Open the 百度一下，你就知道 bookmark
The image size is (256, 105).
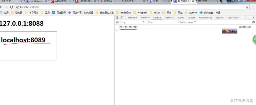pyautogui.click(x=81, y=13)
